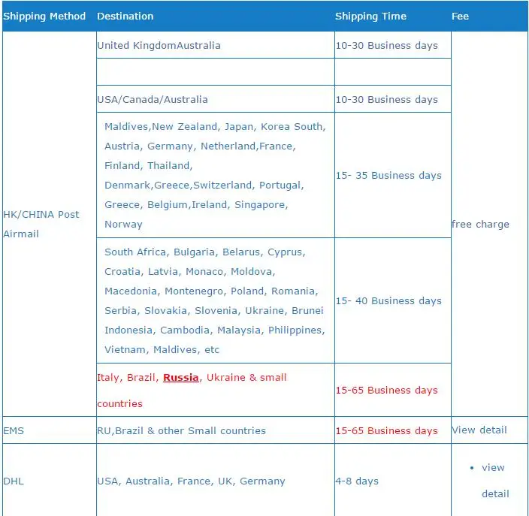Image resolution: width=529 pixels, height=516 pixels.
Task: Click the Finland, Thailand line
Action: click(149, 165)
